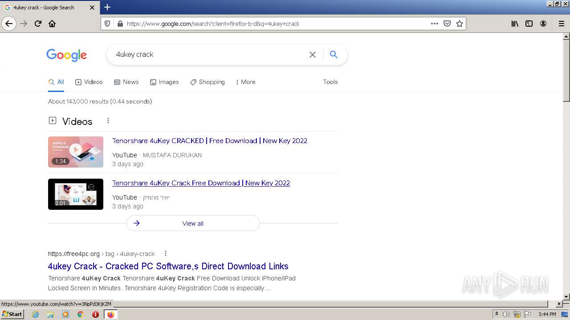Screen dimensions: 570x320
Task: Clear the Google search box
Action: tap(313, 55)
